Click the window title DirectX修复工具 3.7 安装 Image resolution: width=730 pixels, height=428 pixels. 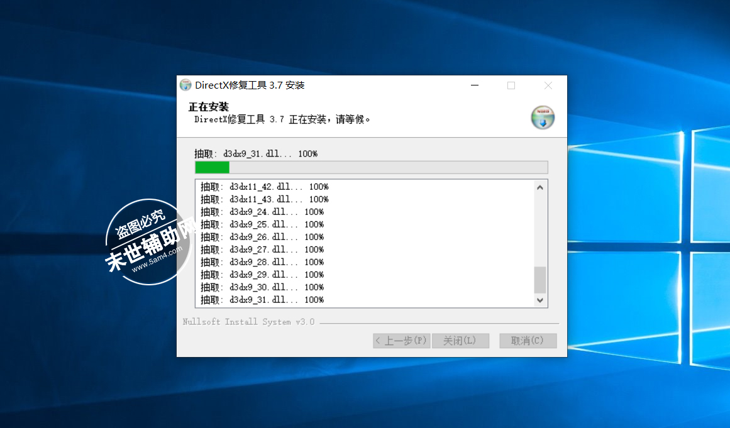(x=250, y=85)
